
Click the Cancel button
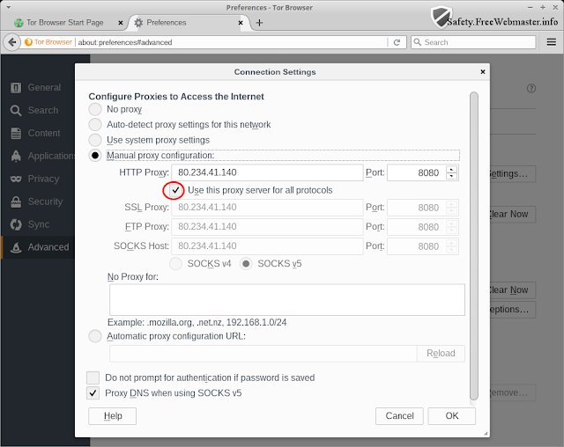tap(399, 416)
